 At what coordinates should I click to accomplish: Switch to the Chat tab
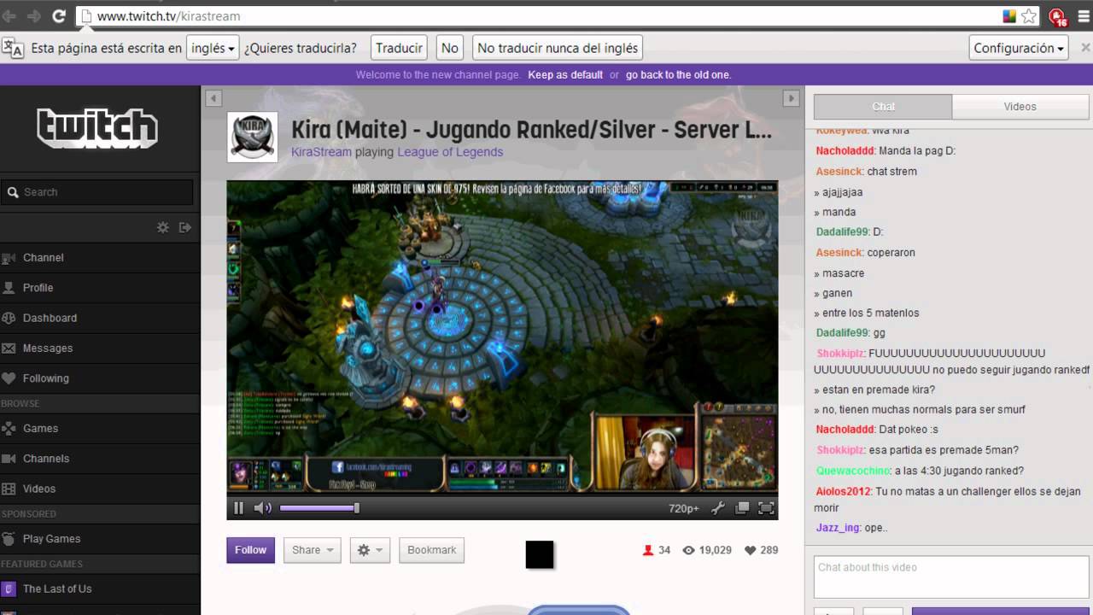883,107
